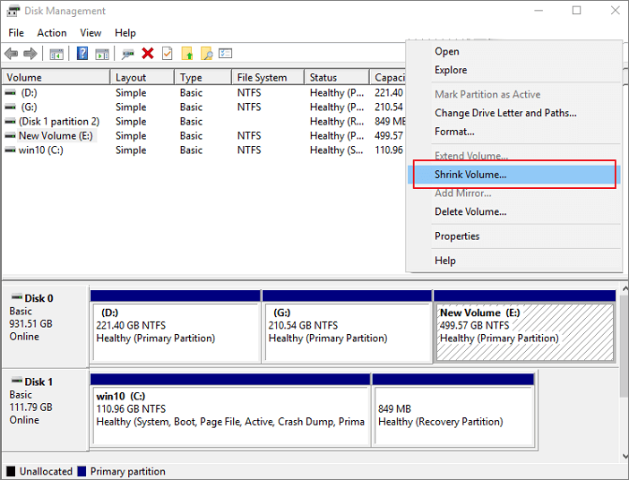Click the checkmark document toolbar icon
629x480 pixels.
[167, 54]
